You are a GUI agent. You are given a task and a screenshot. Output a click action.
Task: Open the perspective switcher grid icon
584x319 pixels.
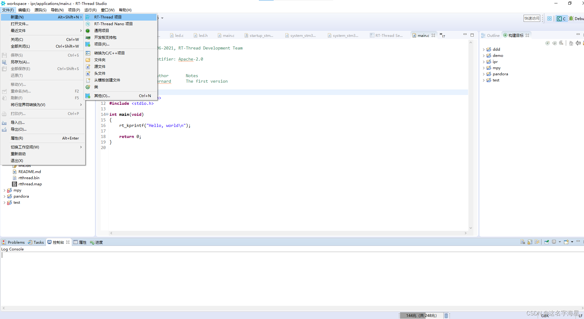pyautogui.click(x=549, y=18)
